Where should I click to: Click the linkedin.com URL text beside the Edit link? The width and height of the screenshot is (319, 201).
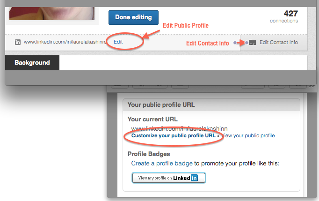pos(65,42)
